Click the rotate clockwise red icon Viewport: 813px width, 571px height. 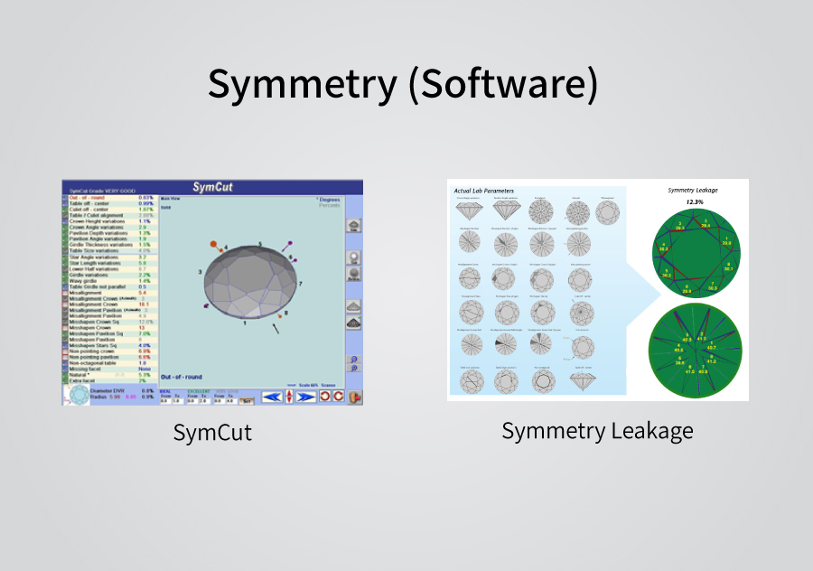338,397
